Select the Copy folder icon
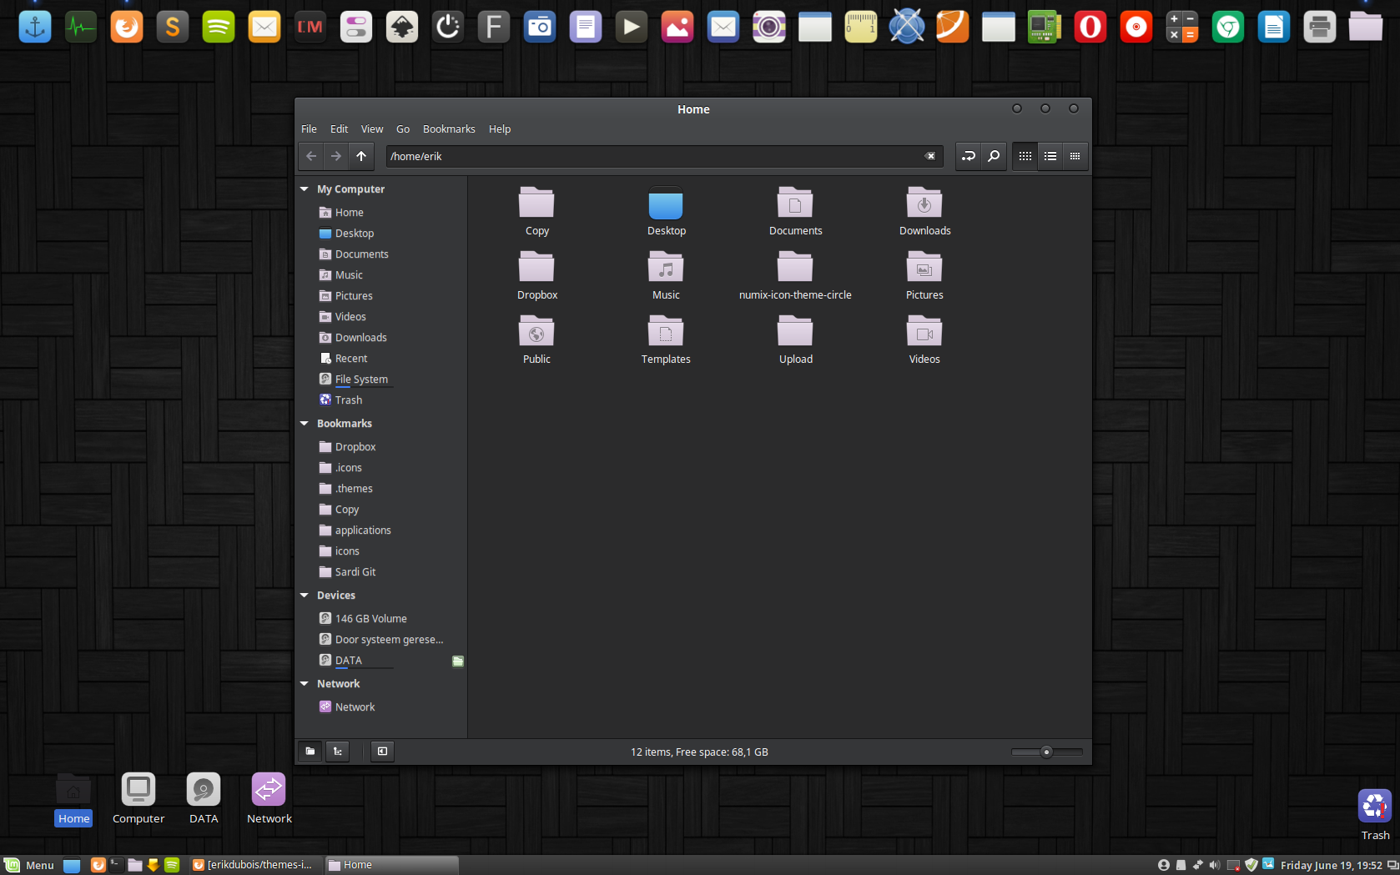Viewport: 1400px width, 875px height. (536, 203)
